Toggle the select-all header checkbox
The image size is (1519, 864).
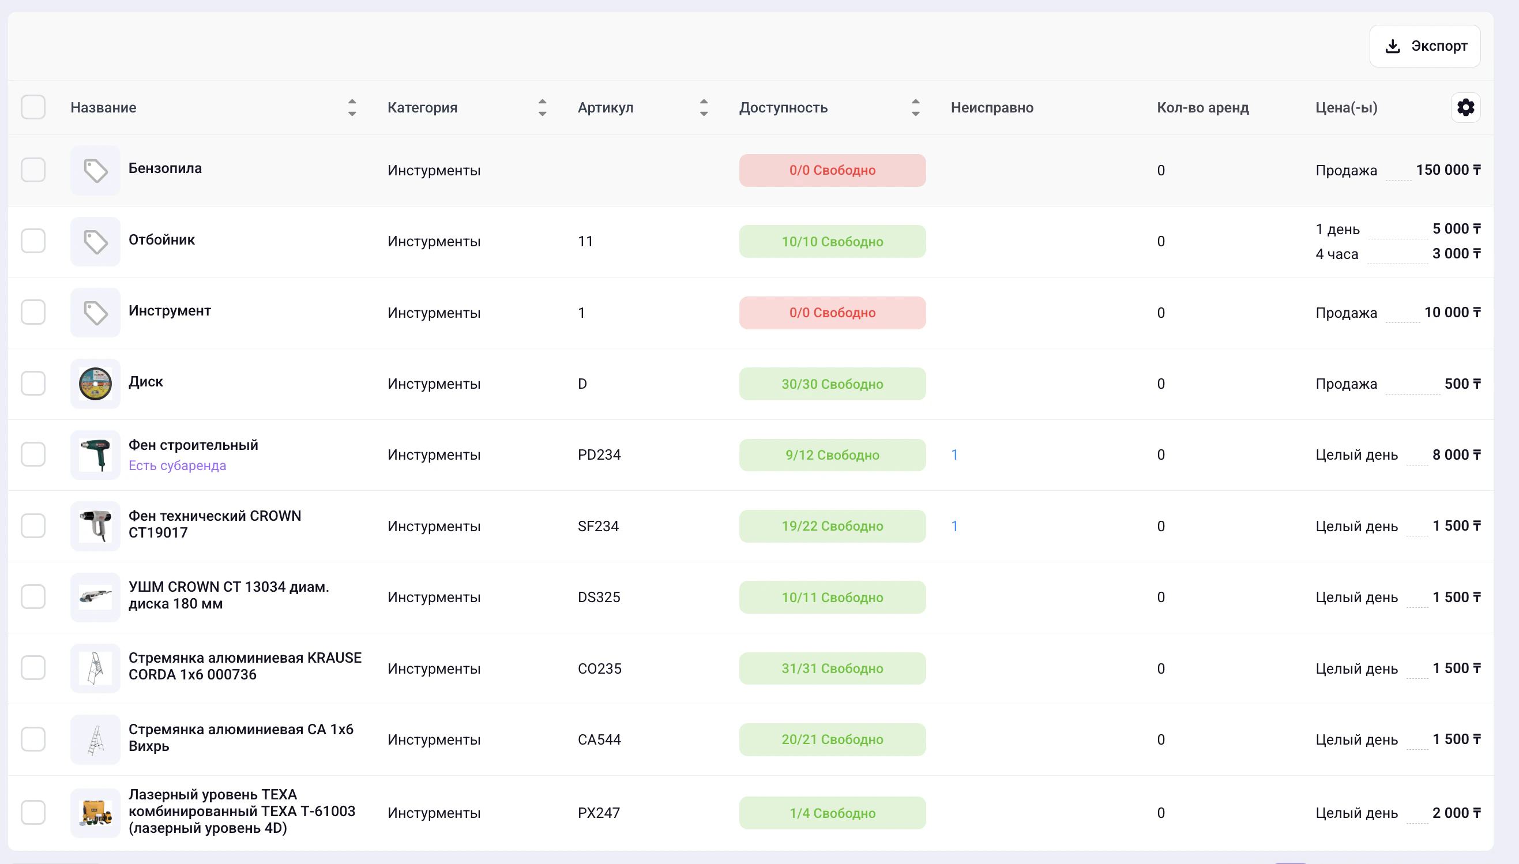click(33, 107)
